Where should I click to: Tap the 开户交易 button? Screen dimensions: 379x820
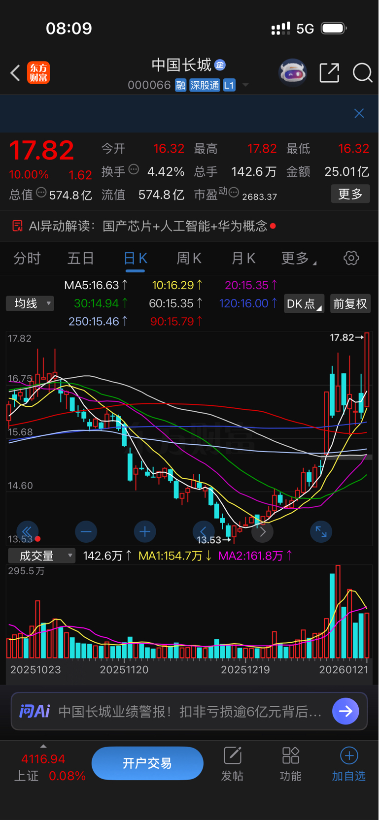(147, 763)
